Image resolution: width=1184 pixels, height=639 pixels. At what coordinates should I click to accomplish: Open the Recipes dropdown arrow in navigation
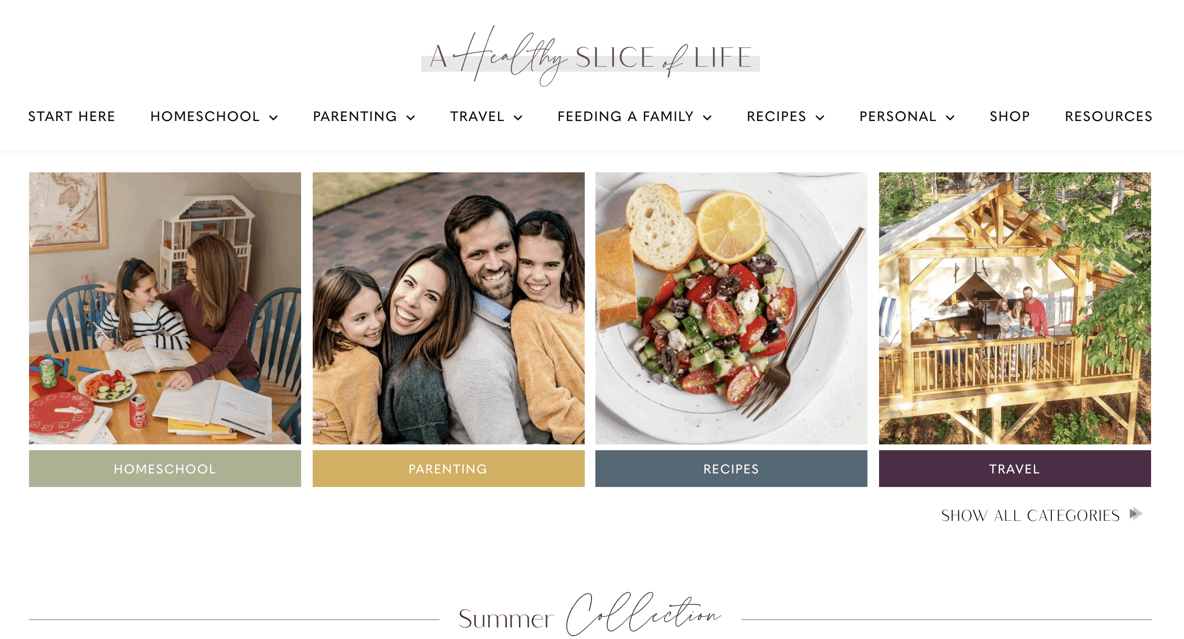click(x=820, y=118)
